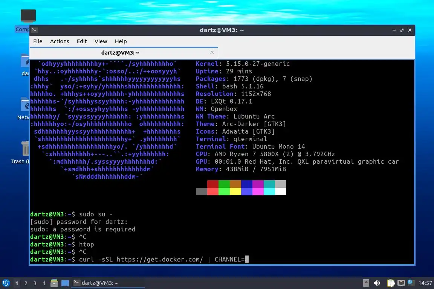Switch to virtual desktop 1

[17, 283]
